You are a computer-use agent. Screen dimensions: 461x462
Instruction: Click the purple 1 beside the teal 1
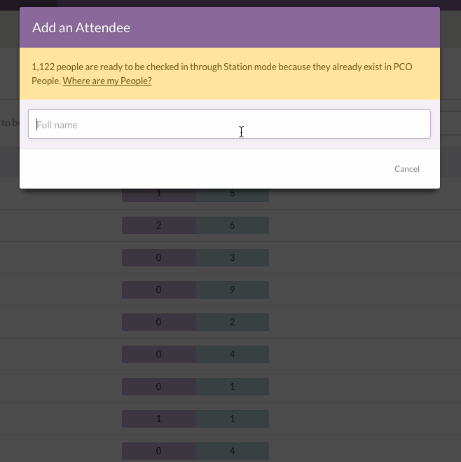tap(159, 419)
